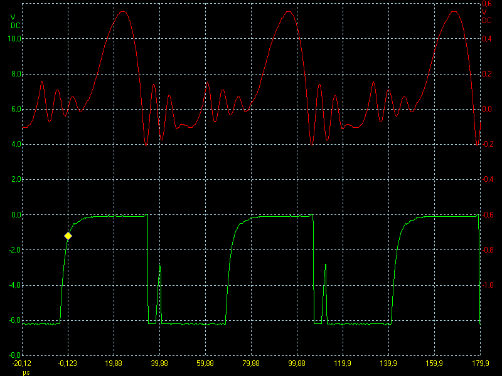Screen dimensions: 502x376
Task: Click the time axis label 179,9
Action: pyautogui.click(x=481, y=363)
